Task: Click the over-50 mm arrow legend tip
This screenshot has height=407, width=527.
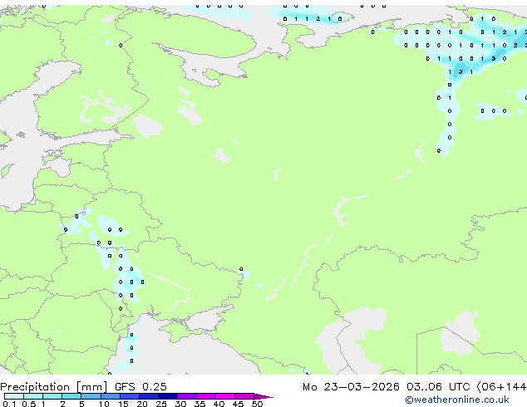Action: click(263, 396)
